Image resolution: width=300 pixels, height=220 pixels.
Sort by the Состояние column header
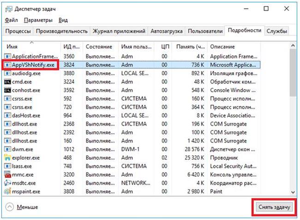point(101,47)
